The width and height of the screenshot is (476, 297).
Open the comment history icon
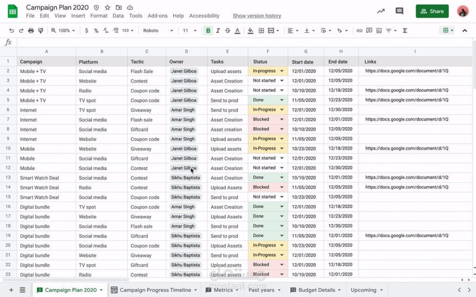pyautogui.click(x=399, y=11)
